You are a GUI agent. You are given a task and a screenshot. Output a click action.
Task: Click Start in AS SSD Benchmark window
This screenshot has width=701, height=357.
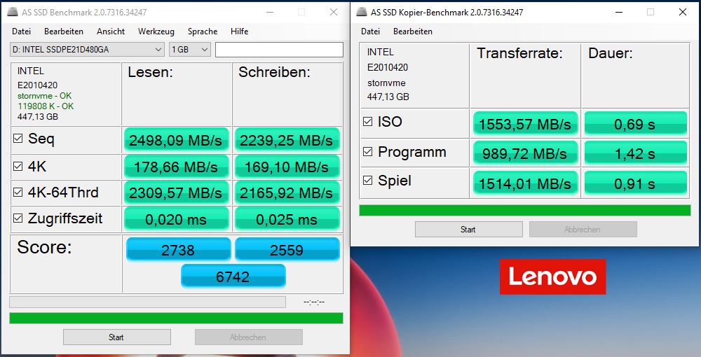[116, 337]
